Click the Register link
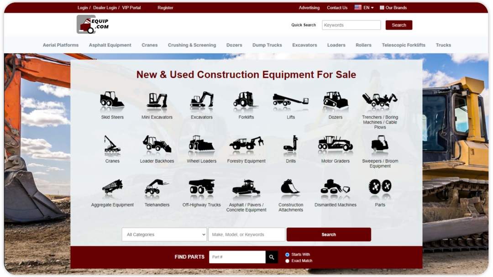 point(165,8)
